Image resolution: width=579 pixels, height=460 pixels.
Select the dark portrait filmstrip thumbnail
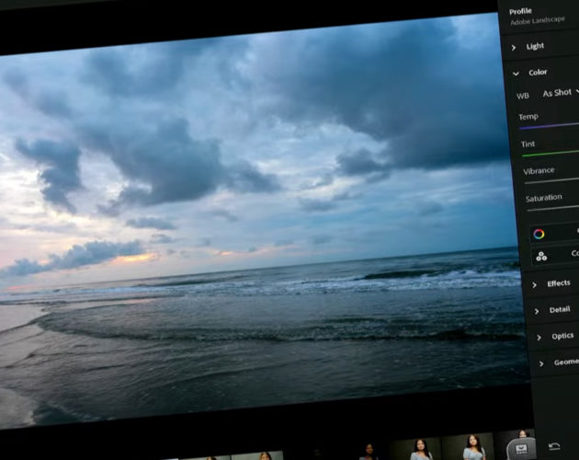(x=369, y=451)
